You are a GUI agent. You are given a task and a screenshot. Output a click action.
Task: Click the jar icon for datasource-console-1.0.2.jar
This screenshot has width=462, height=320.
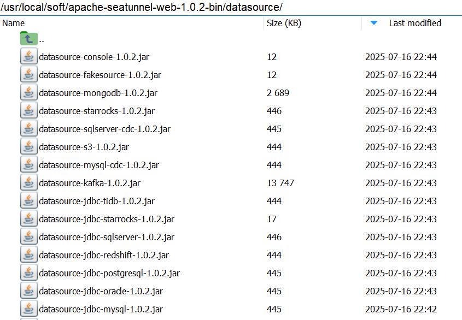coord(29,56)
